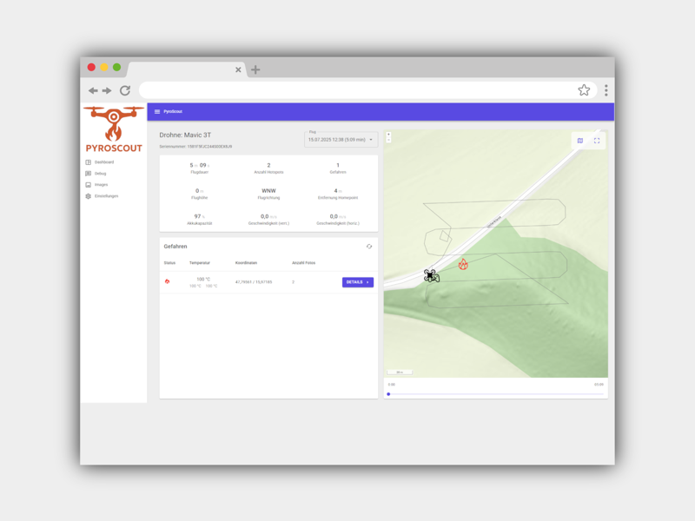The width and height of the screenshot is (695, 521).
Task: Click the flight timeline slider handle
Action: pyautogui.click(x=388, y=394)
